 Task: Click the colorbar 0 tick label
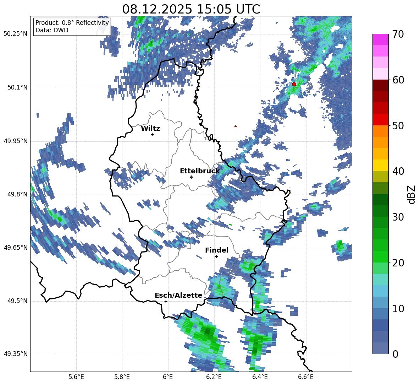point(395,354)
